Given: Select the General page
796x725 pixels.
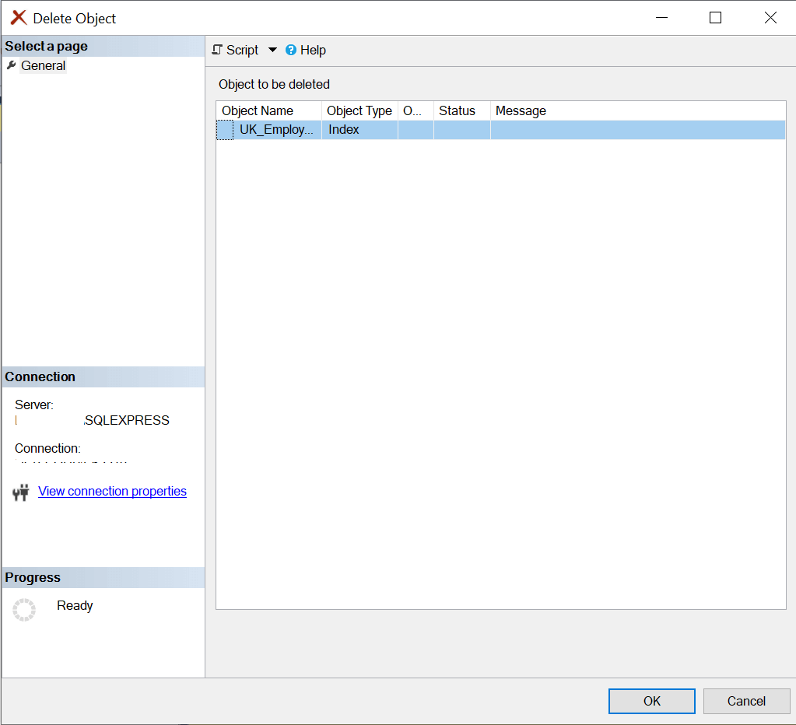Looking at the screenshot, I should point(43,66).
